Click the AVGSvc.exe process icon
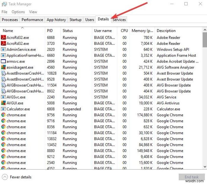207x184 pixels. tap(4, 97)
